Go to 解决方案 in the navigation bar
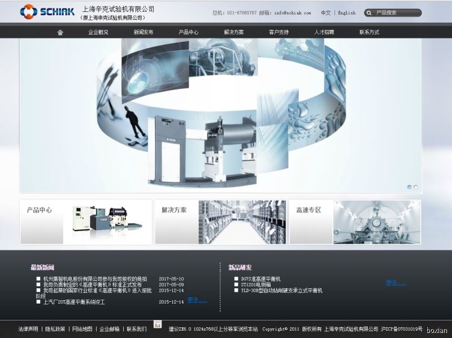452x338 pixels. (234, 32)
